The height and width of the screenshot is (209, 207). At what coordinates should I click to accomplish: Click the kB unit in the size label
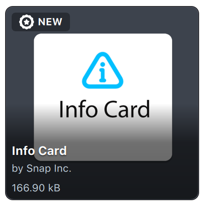coord(54,188)
